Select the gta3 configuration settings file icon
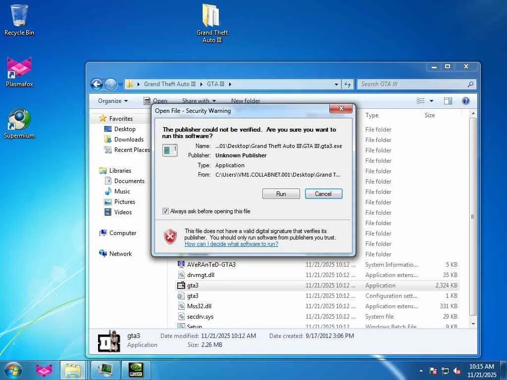 (x=181, y=296)
